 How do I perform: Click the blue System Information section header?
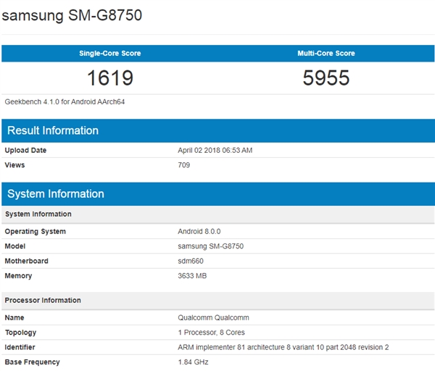pyautogui.click(x=55, y=193)
